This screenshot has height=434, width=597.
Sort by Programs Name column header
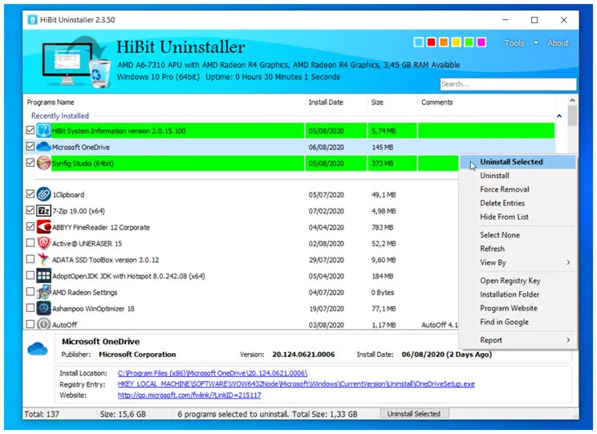[164, 102]
